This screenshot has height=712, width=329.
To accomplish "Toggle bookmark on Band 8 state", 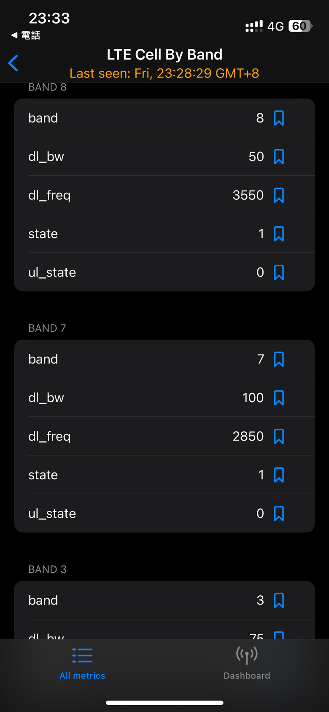I will 279,234.
